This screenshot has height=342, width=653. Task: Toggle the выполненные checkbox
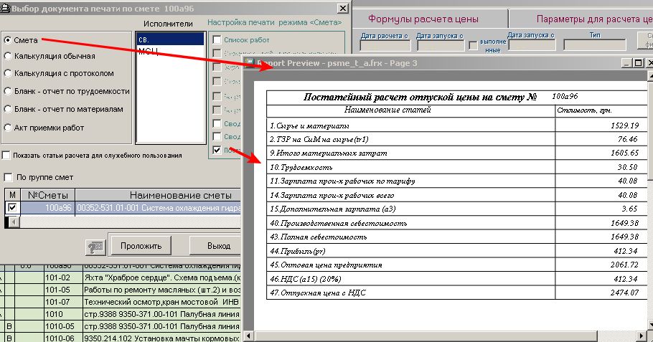pyautogui.click(x=472, y=45)
